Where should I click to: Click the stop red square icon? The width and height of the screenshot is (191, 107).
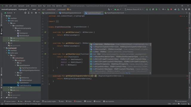point(171,9)
